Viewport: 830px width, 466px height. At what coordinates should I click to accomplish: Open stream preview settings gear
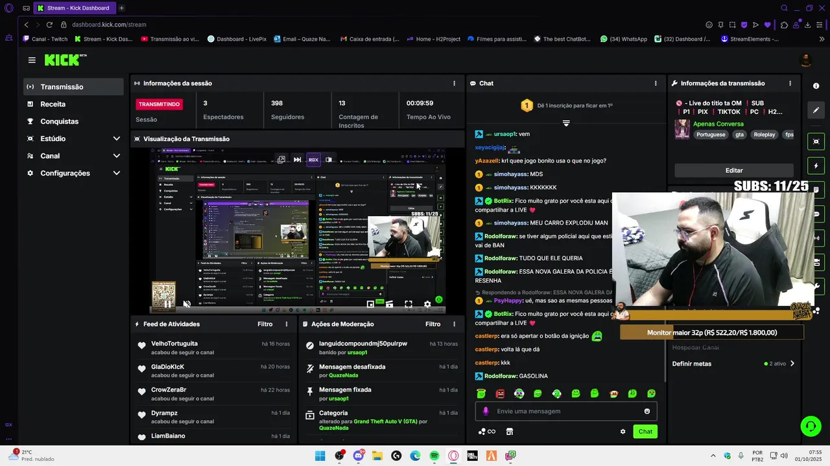coord(427,304)
